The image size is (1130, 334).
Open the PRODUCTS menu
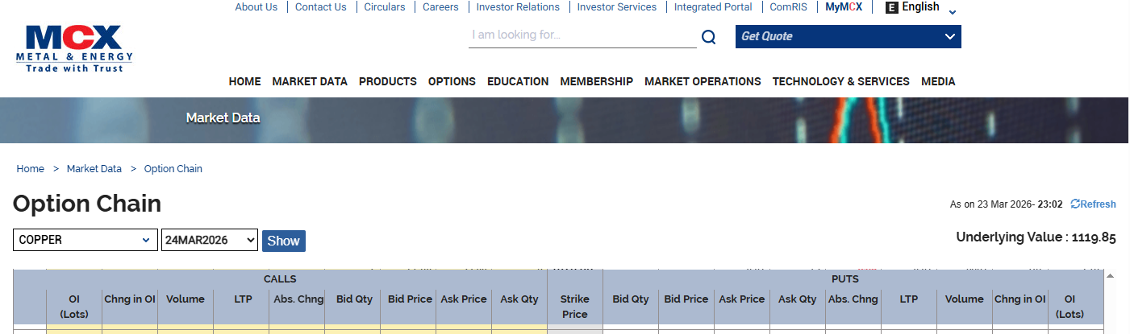pyautogui.click(x=387, y=81)
